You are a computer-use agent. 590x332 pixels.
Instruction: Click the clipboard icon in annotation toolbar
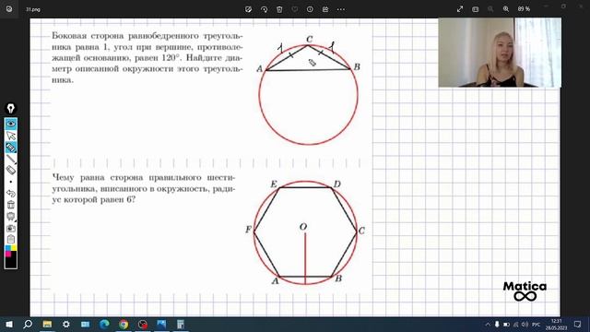click(11, 239)
